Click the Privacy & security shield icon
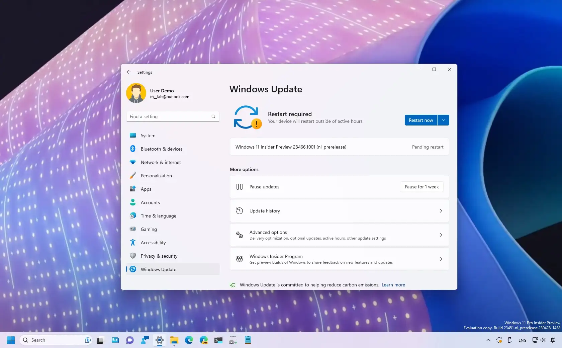This screenshot has width=562, height=348. click(133, 256)
